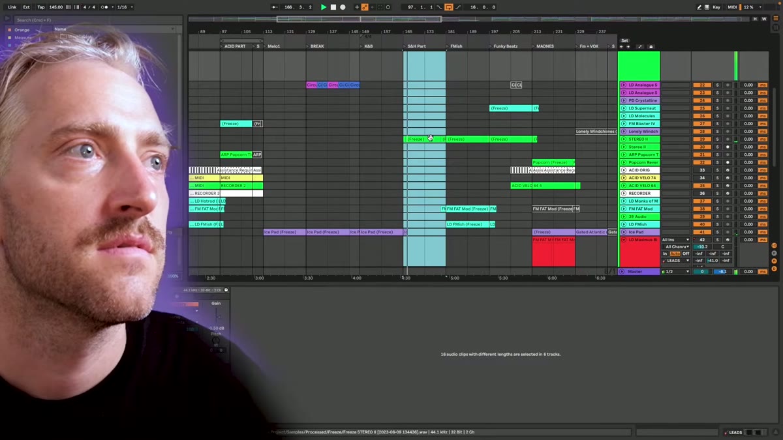Jump to next locator arrow
The height and width of the screenshot is (440, 783).
[628, 47]
